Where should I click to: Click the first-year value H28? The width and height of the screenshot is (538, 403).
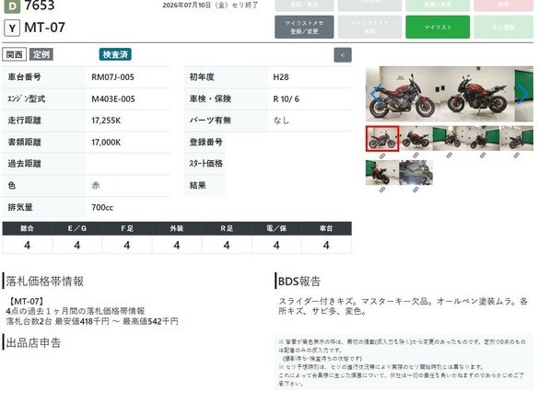pyautogui.click(x=281, y=77)
